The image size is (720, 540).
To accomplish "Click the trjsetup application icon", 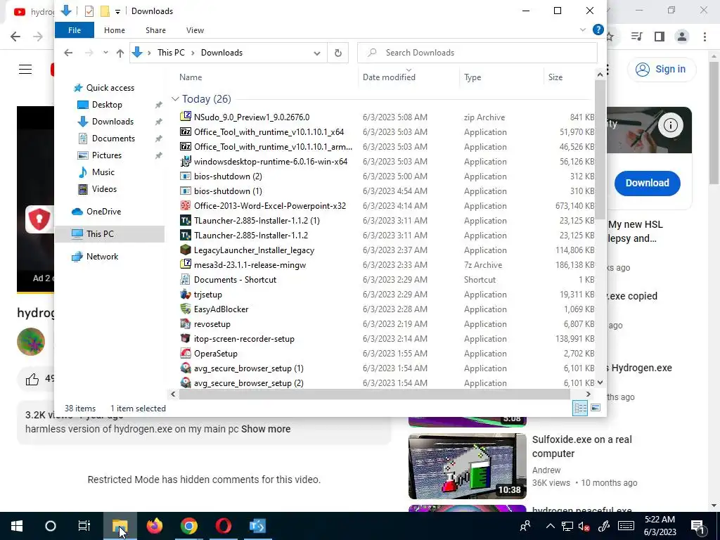I will (x=186, y=294).
